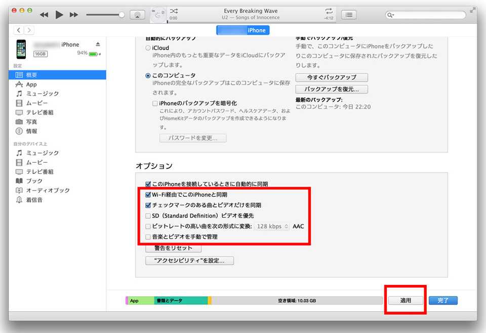Screen dimensions: 486x333
Task: Click the 空き領域 10.03 GB storage segment
Action: click(297, 301)
